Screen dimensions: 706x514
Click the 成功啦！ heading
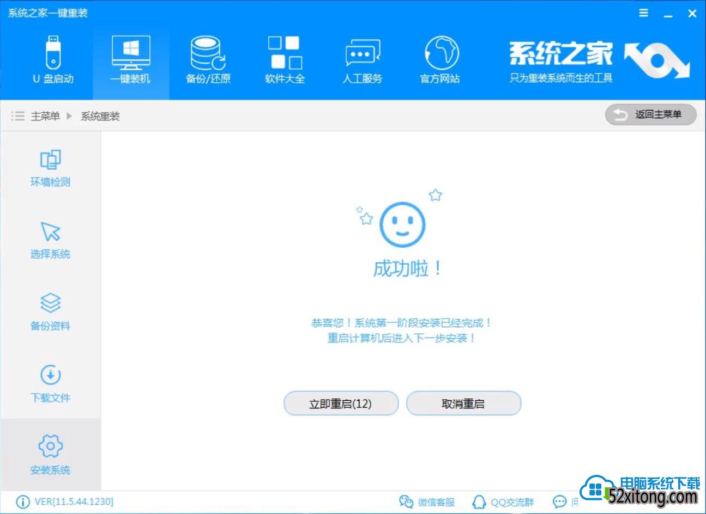(x=408, y=268)
